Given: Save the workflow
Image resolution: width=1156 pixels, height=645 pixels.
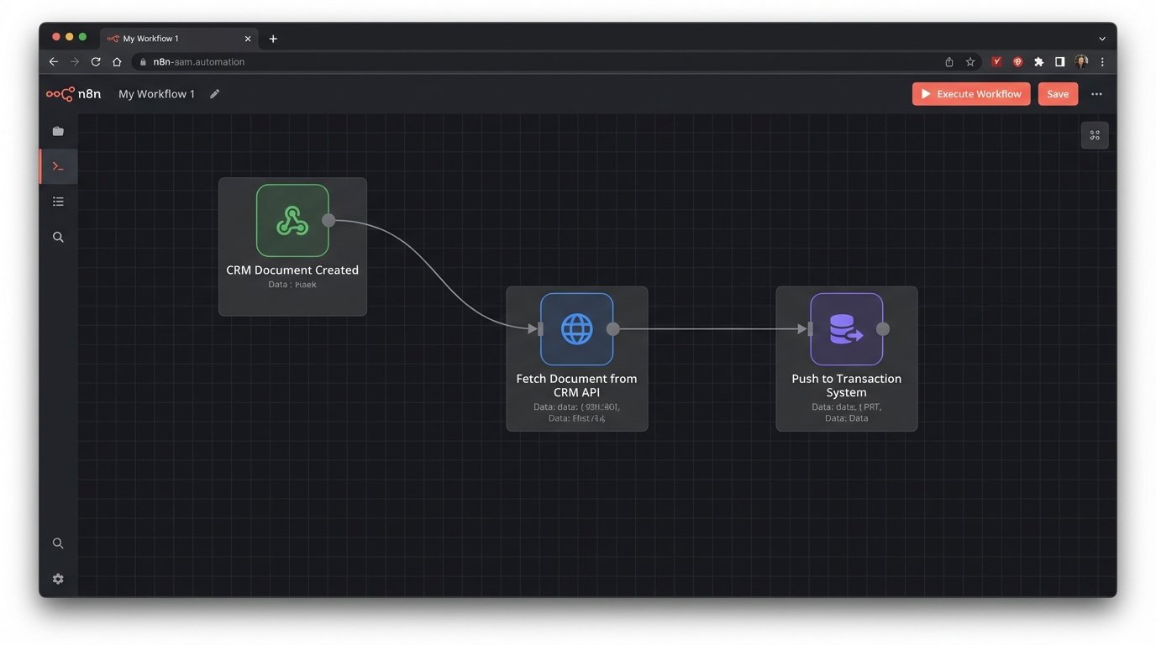Looking at the screenshot, I should tap(1057, 93).
